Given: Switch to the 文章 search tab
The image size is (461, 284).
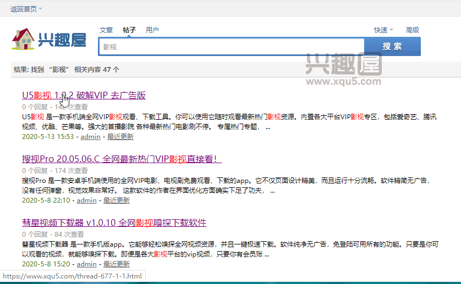Looking at the screenshot, I should click(x=106, y=30).
